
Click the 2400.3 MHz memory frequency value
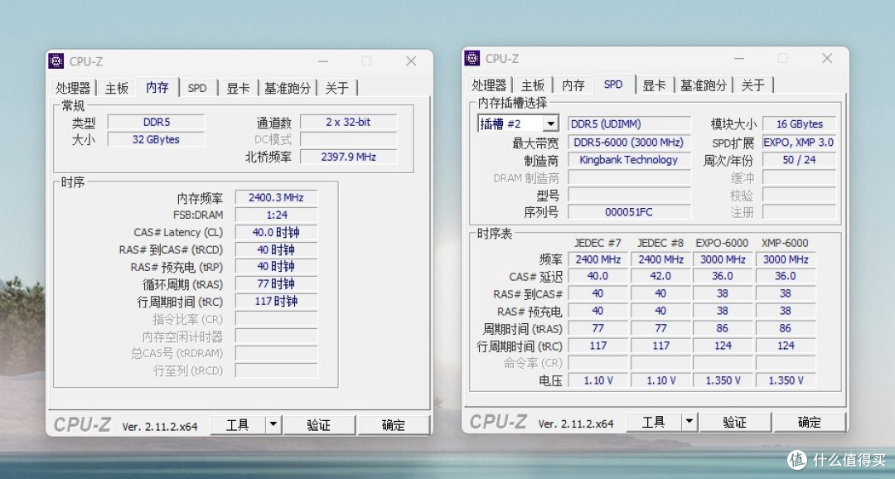pos(276,197)
